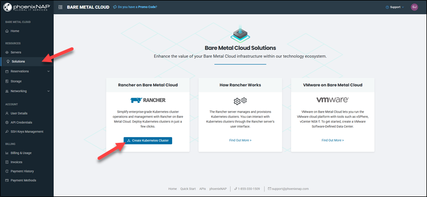The height and width of the screenshot is (197, 427).
Task: Click the API Credentials gear icon
Action: 7,122
